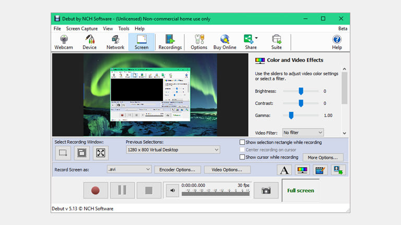Image resolution: width=401 pixels, height=225 pixels.
Task: Open the Recordings list
Action: (x=170, y=42)
